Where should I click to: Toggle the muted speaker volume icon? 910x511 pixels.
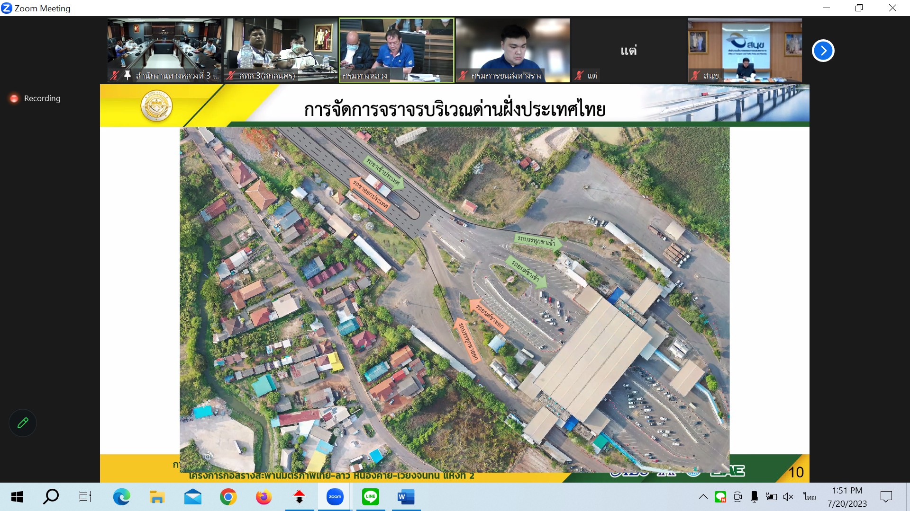788,497
